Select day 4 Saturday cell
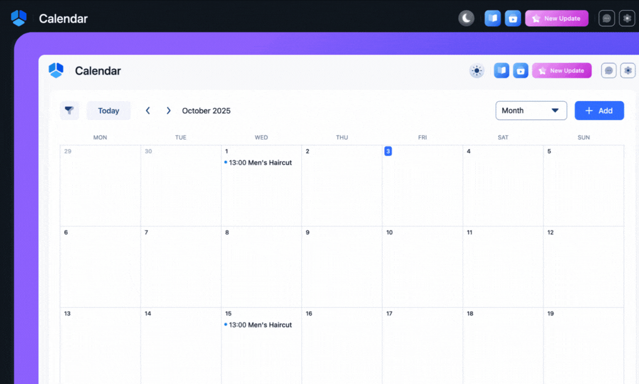Viewport: 639px width, 384px height. pyautogui.click(x=503, y=185)
